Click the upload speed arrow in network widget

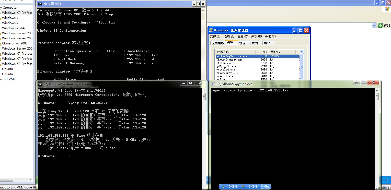coord(243,187)
